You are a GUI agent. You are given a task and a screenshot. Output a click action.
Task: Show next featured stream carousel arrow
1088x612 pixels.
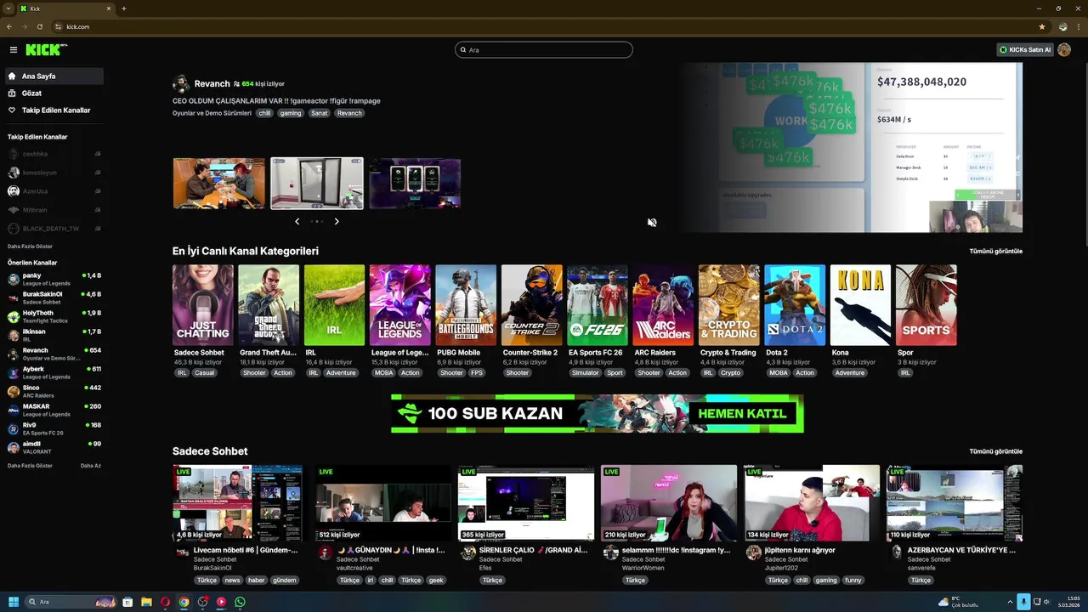click(x=337, y=221)
